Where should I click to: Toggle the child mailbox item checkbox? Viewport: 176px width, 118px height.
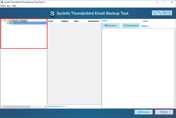[8, 23]
